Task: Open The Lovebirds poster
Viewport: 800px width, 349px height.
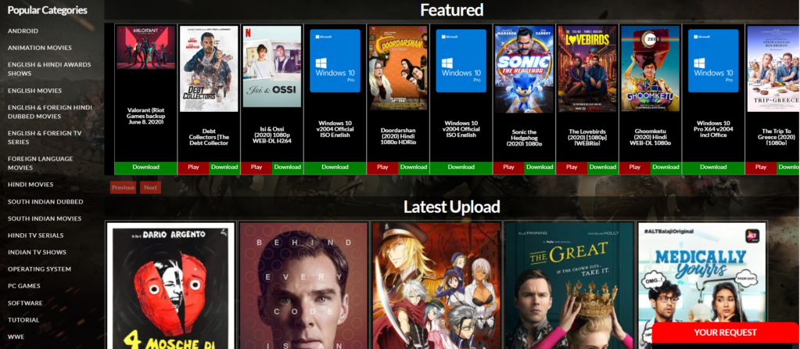Action: (x=587, y=69)
